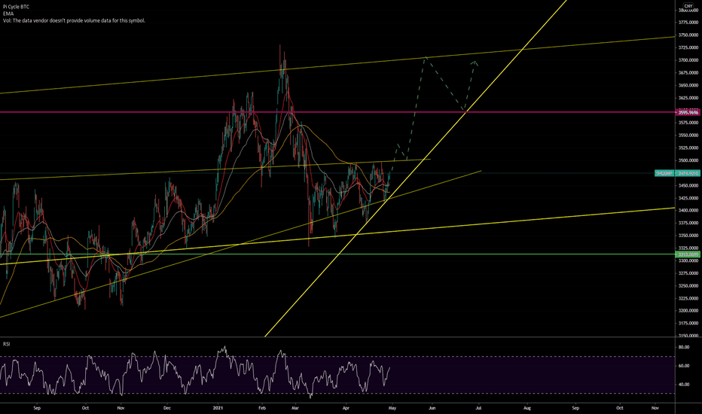Click the RSI 60.00 scale label

[x=684, y=366]
